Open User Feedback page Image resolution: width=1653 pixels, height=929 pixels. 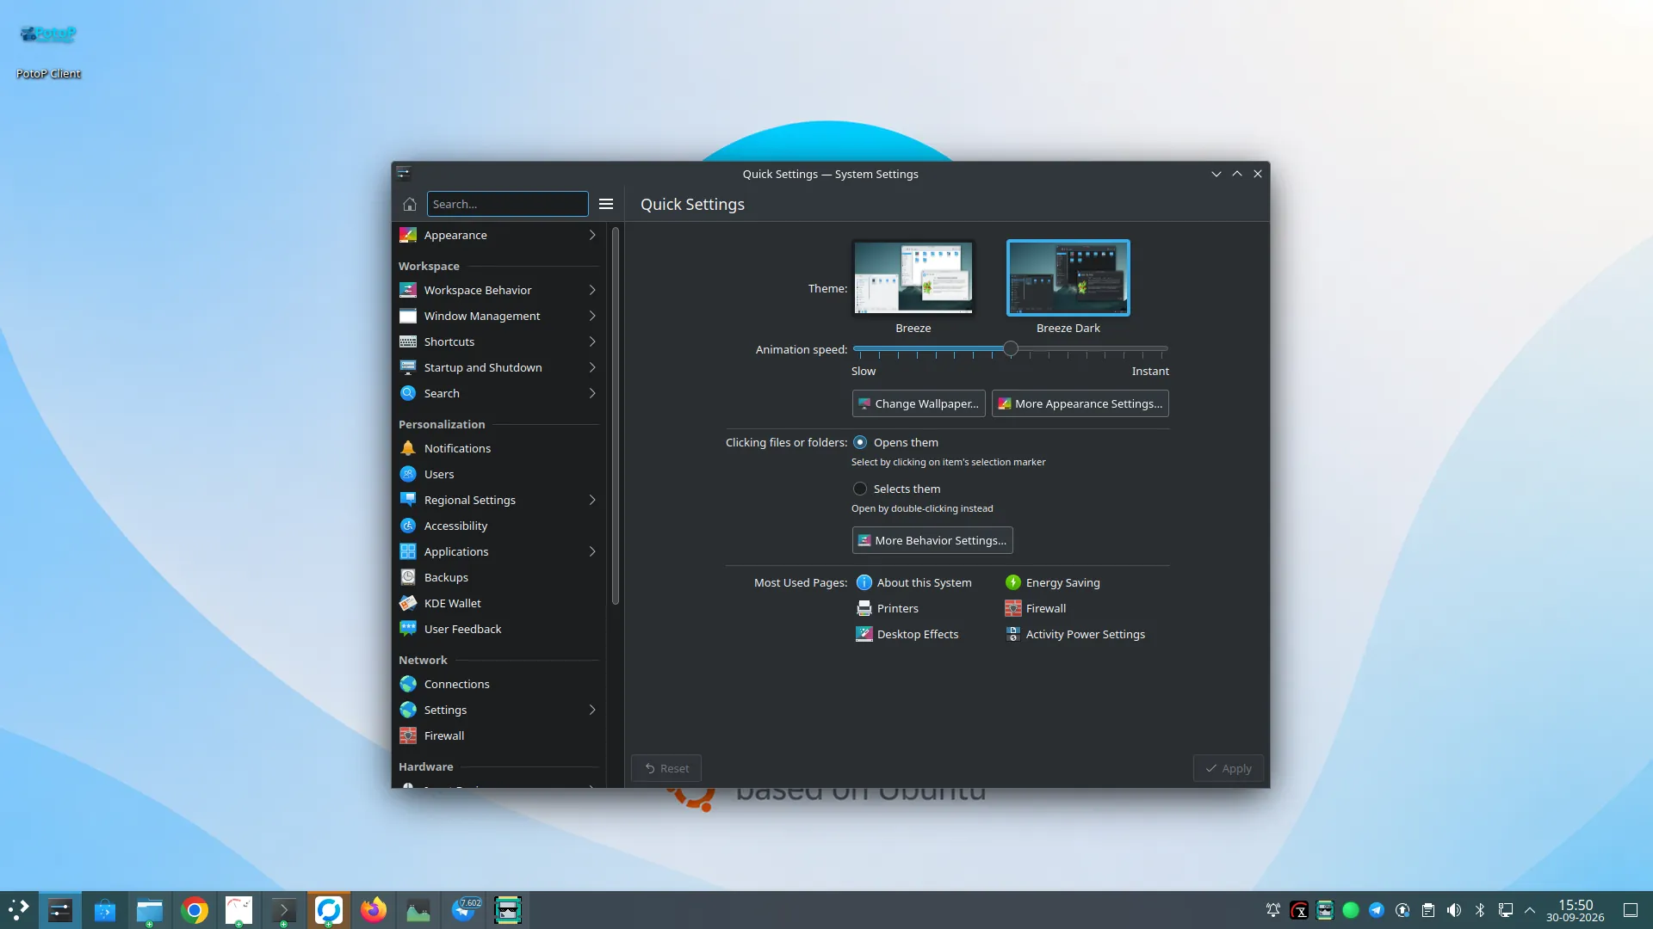click(x=498, y=629)
